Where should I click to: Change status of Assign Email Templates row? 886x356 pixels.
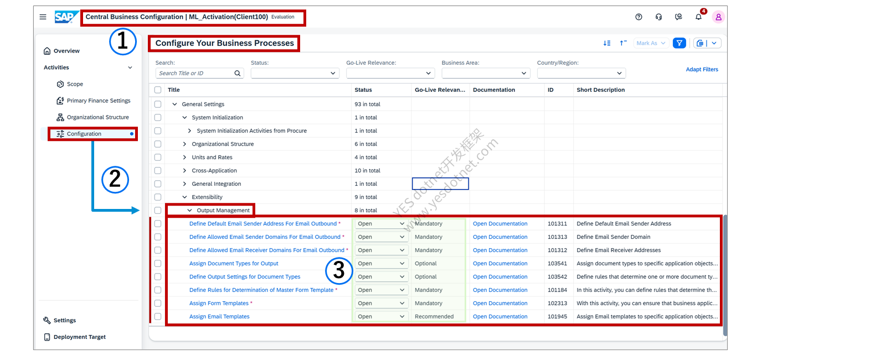(x=381, y=317)
